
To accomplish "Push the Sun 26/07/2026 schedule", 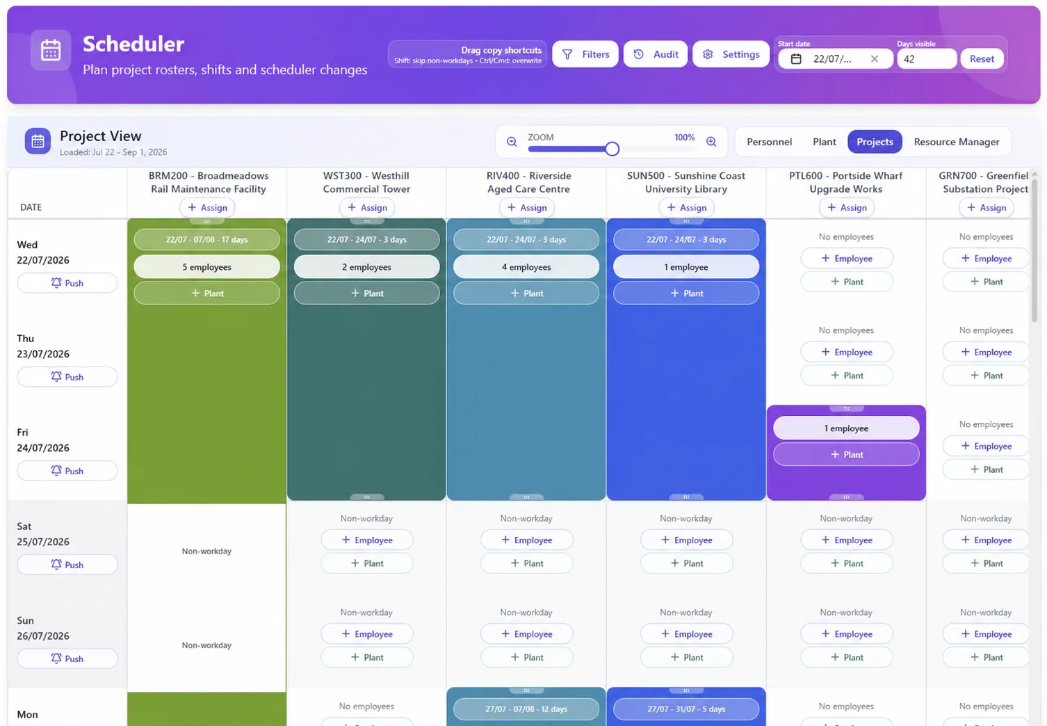I will [x=67, y=659].
